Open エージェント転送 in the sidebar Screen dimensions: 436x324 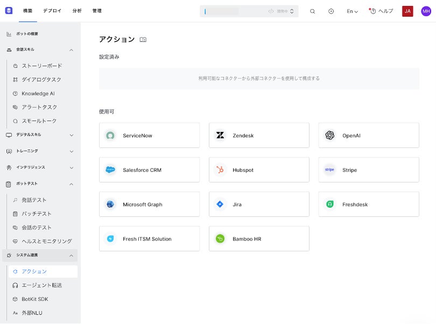tap(41, 285)
